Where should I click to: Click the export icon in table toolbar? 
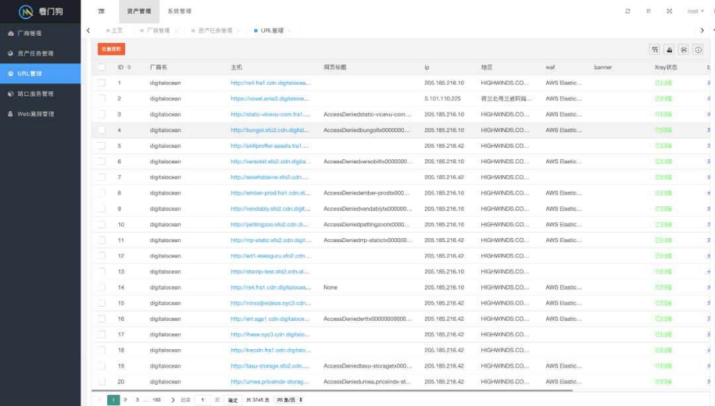669,50
